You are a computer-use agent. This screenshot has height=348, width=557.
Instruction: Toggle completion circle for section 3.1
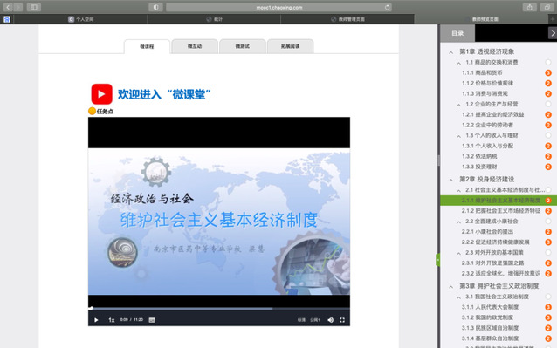(x=548, y=297)
